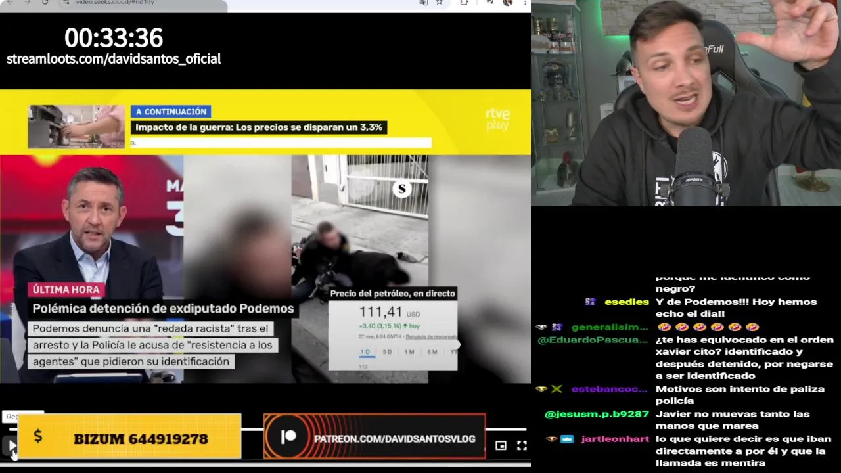Click the 'Renuncia de responsabilidad' link
The image size is (841, 473).
click(x=431, y=336)
